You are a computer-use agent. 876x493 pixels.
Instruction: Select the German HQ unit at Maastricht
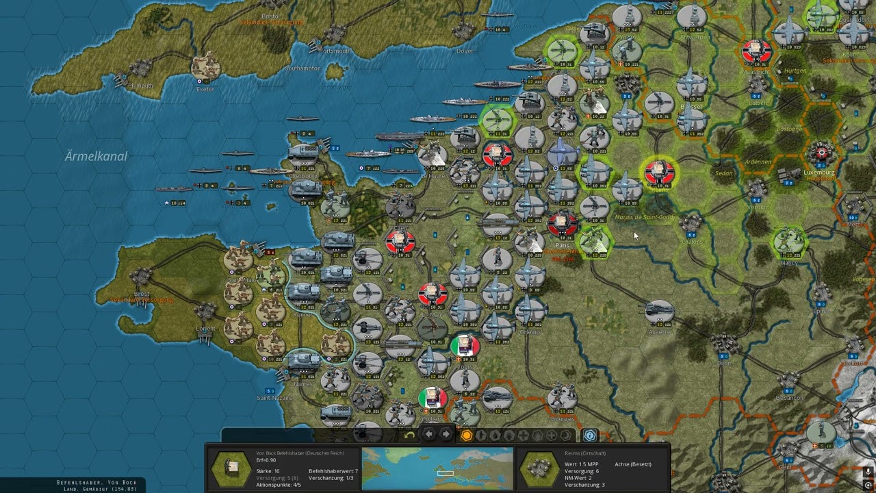point(756,51)
